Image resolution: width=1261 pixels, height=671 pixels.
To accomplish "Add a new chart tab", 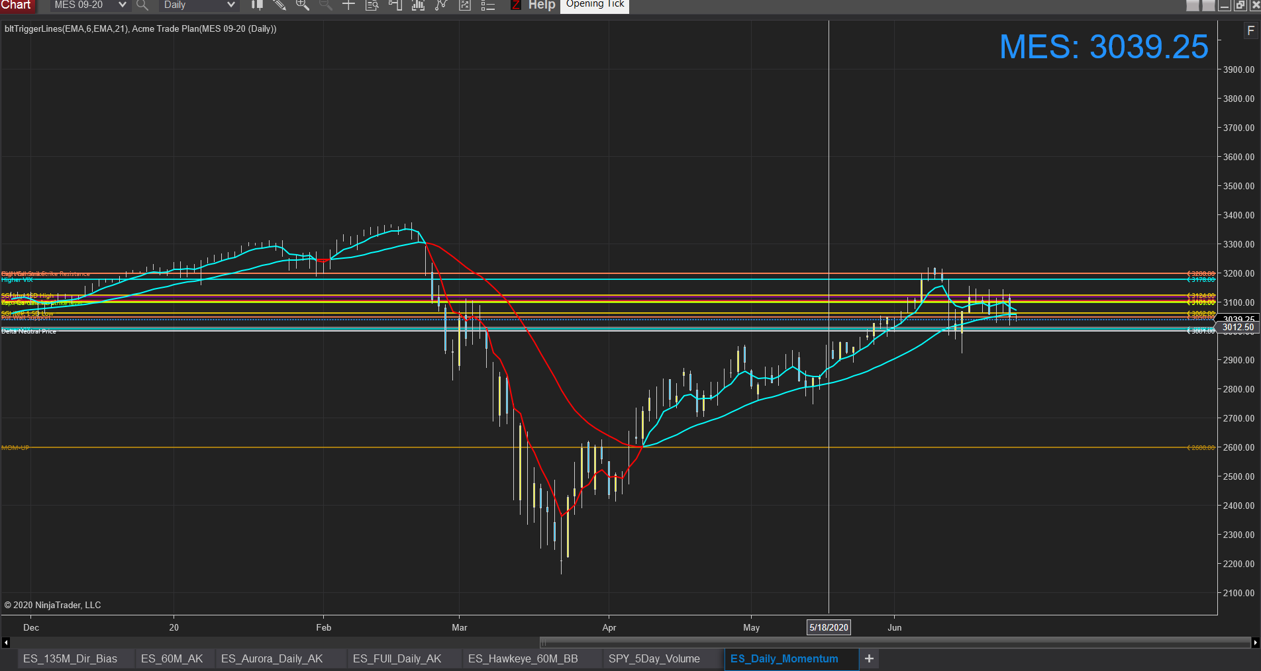I will coord(869,658).
